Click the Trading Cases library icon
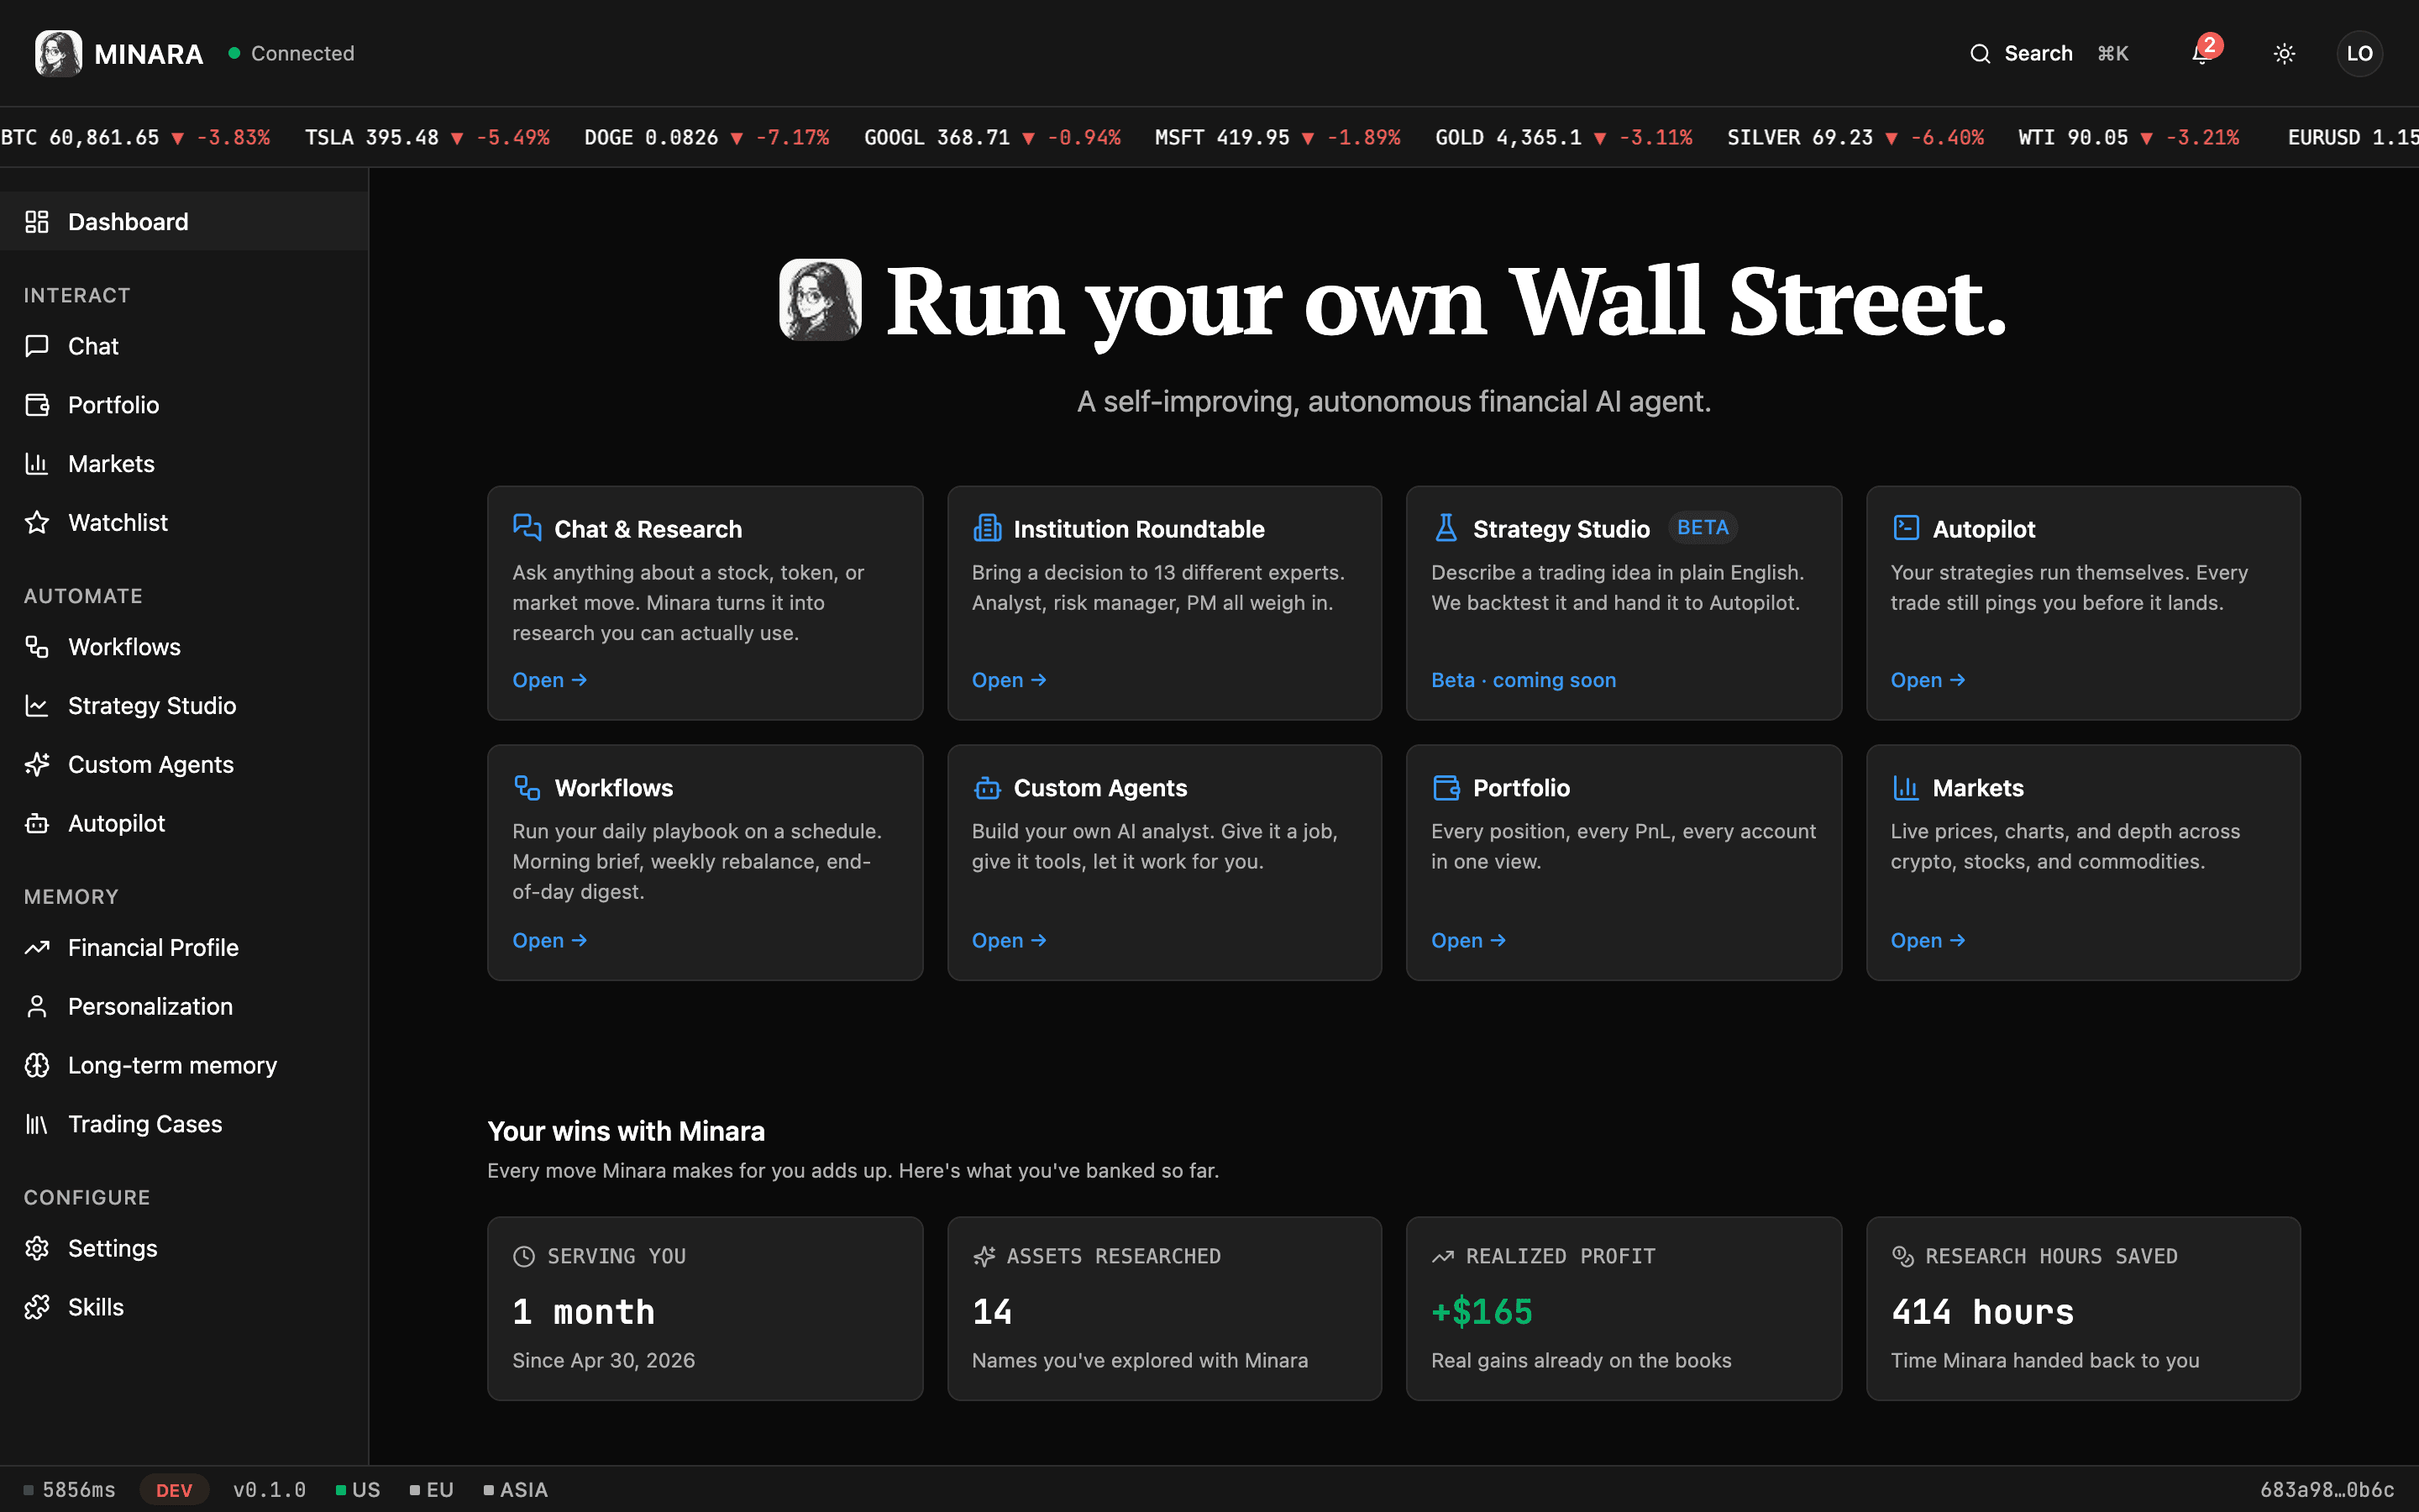2419x1512 pixels. 37,1125
